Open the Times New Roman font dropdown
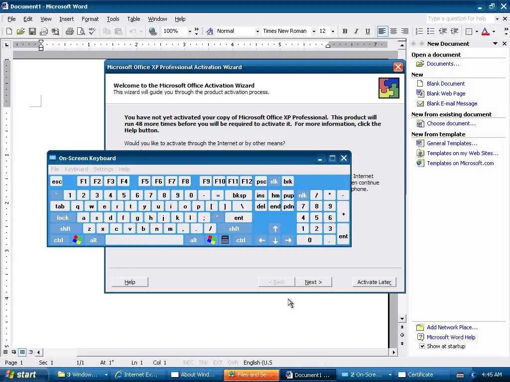510x382 pixels. [314, 31]
